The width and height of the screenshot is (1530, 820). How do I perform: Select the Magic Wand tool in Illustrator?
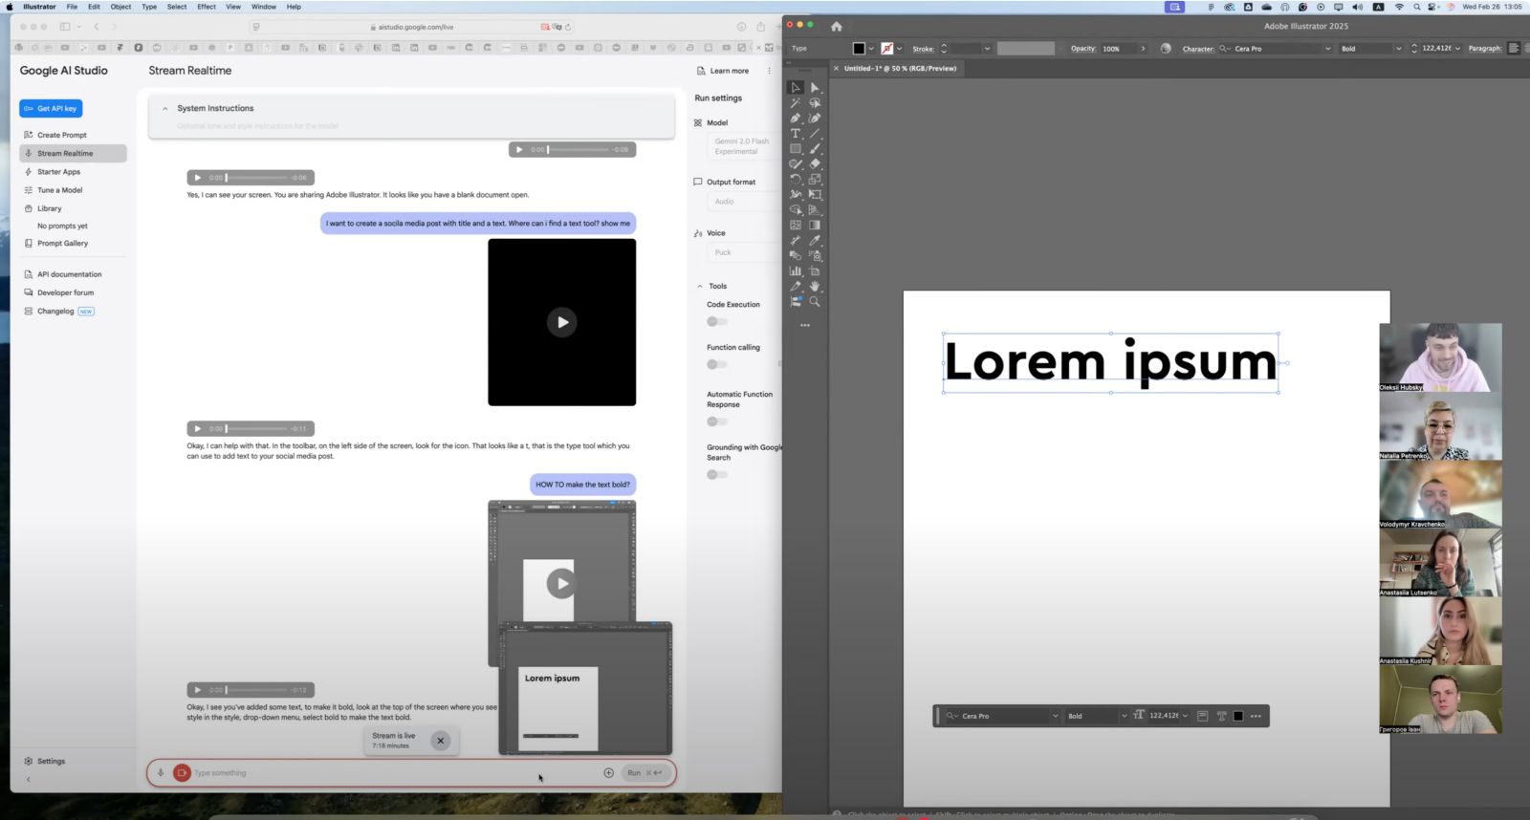coord(796,103)
